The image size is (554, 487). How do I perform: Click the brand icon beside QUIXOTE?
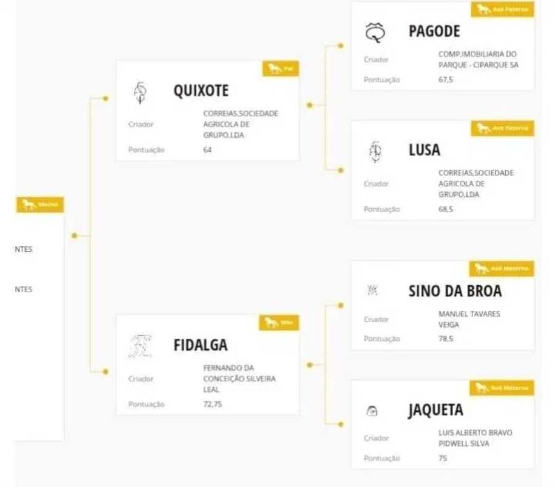tap(141, 91)
